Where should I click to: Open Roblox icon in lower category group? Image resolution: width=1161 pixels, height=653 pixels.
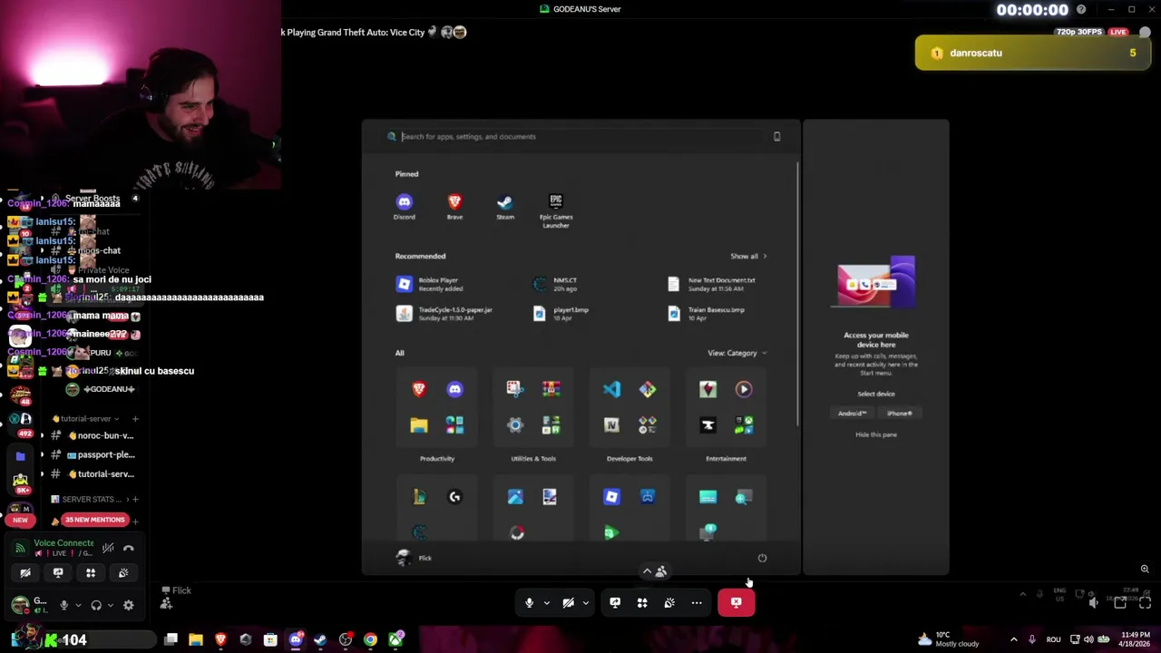(x=611, y=497)
